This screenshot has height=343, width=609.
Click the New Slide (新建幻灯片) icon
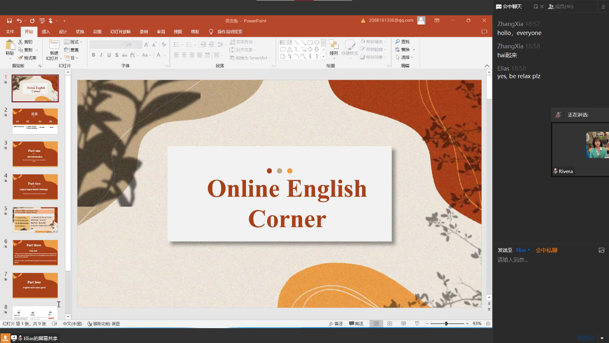click(54, 45)
